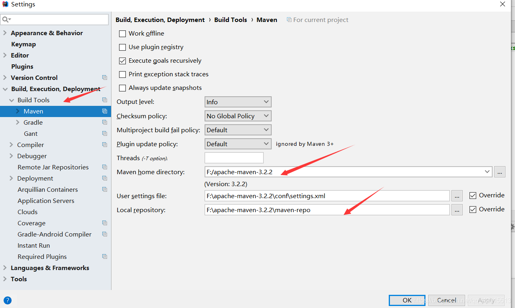Click project-level icon next to Coverage
This screenshot has width=515, height=308.
pos(105,223)
